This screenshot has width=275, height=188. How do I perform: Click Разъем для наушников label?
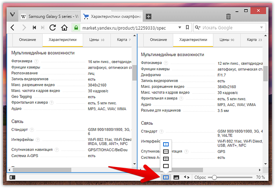point(161,111)
